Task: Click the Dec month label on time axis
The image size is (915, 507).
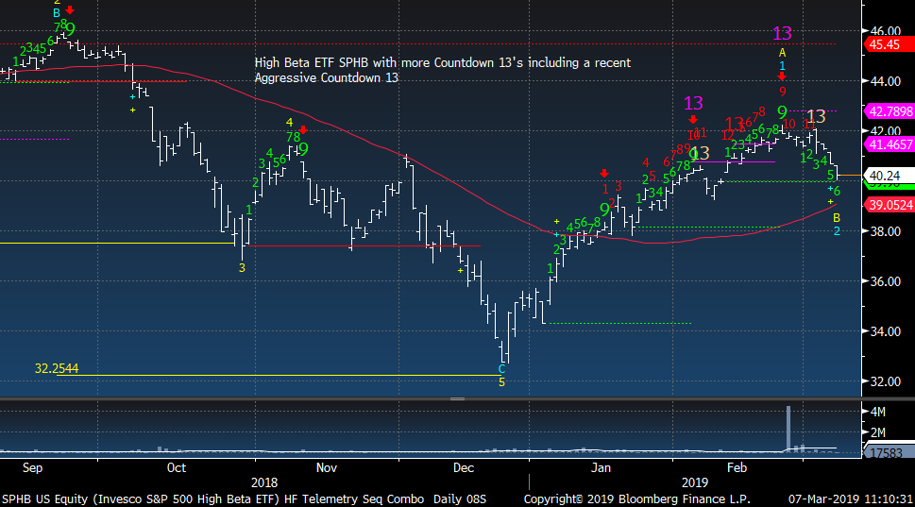Action: [x=464, y=467]
